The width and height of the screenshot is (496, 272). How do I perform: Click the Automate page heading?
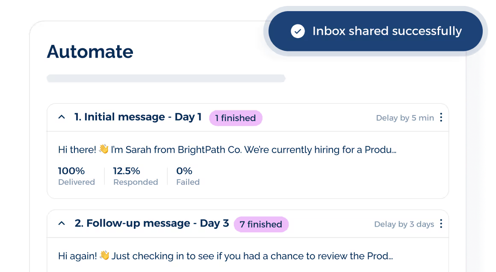[90, 52]
